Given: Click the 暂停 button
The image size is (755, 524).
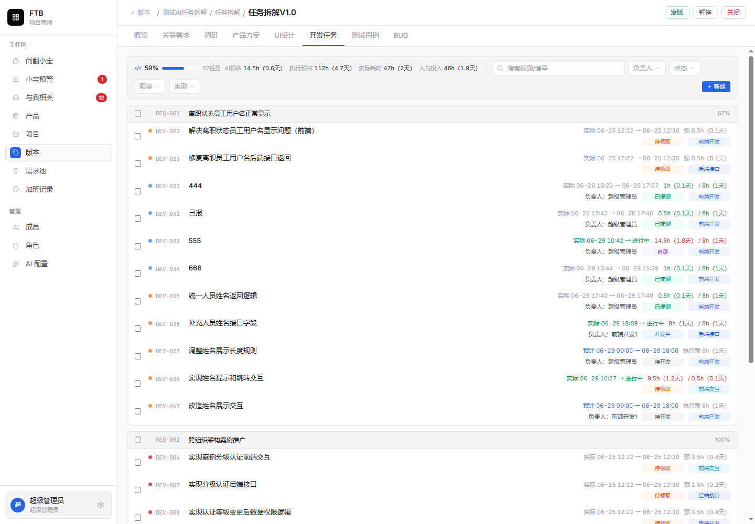Looking at the screenshot, I should pos(705,13).
